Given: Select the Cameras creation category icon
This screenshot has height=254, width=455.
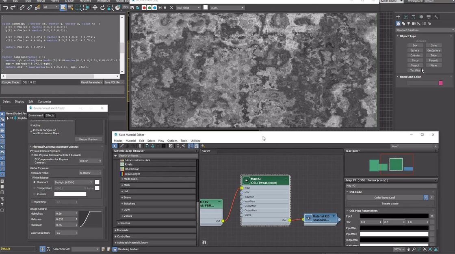Looking at the screenshot, I should [x=413, y=24].
